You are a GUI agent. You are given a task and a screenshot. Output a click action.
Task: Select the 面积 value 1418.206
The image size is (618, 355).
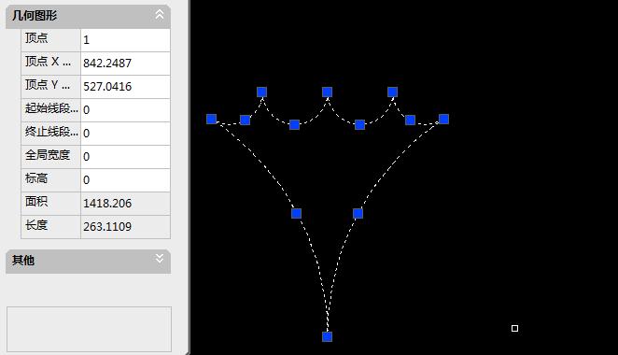[x=125, y=203]
